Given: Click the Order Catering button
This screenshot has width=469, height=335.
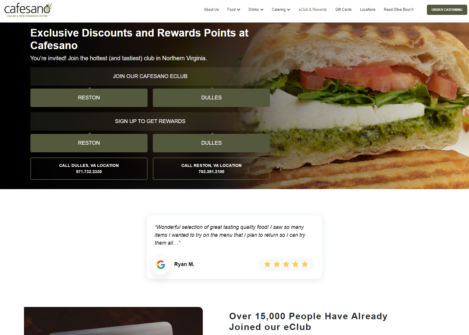Looking at the screenshot, I should [447, 10].
